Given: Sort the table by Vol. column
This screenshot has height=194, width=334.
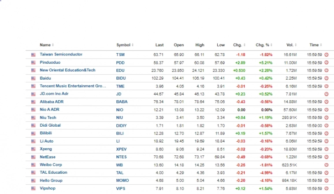Looking at the screenshot, I should pyautogui.click(x=290, y=45).
